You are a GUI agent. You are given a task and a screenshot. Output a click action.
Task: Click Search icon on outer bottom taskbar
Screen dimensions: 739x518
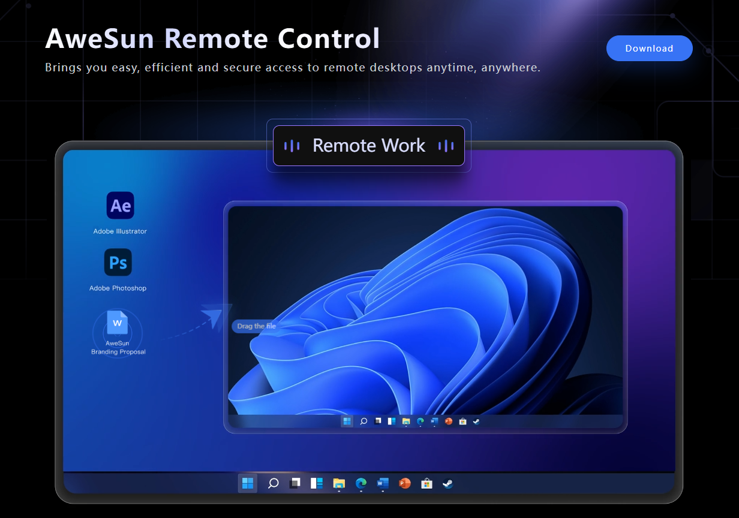tap(273, 483)
